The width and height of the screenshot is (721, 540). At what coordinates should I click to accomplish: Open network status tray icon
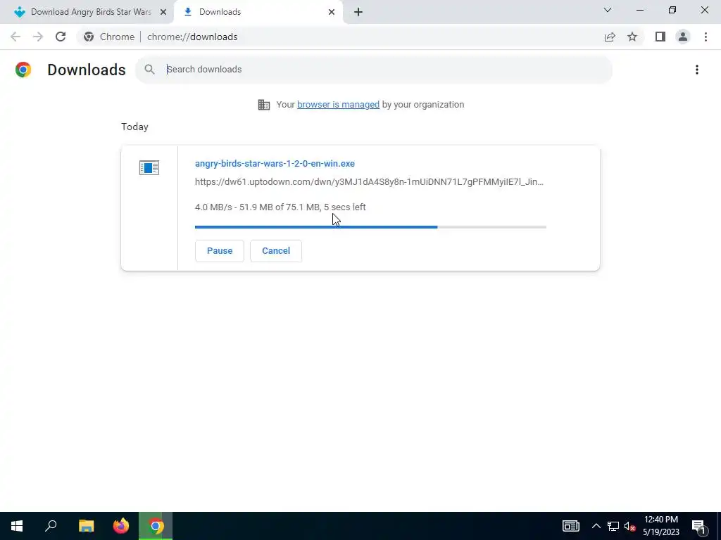613,526
